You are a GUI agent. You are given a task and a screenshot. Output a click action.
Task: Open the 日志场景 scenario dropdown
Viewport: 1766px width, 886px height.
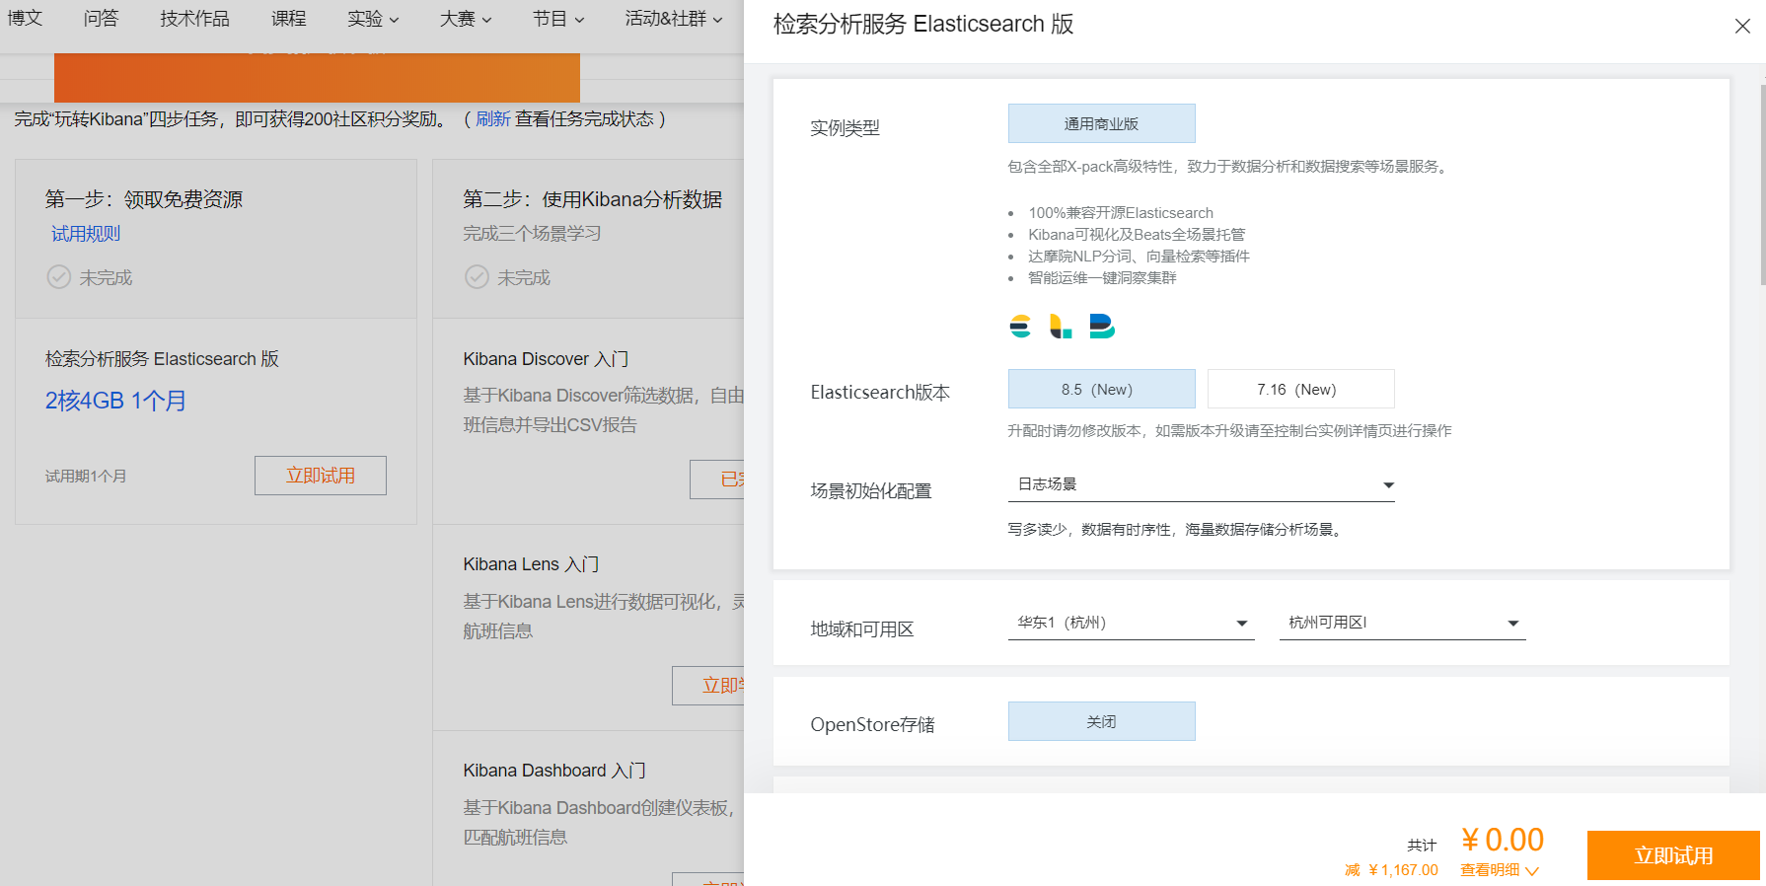[1201, 484]
